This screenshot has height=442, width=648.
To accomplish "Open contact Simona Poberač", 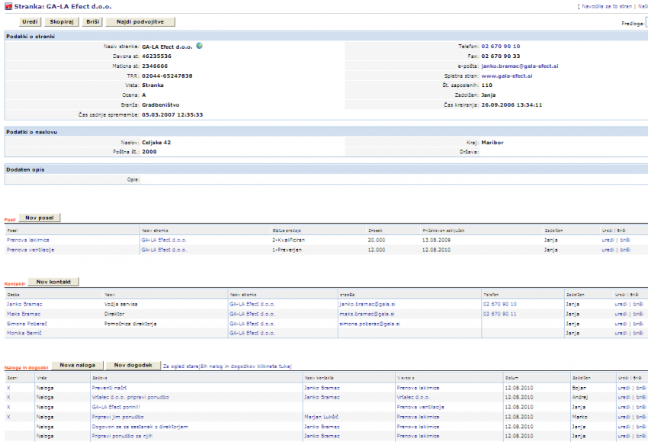I will coord(27,323).
